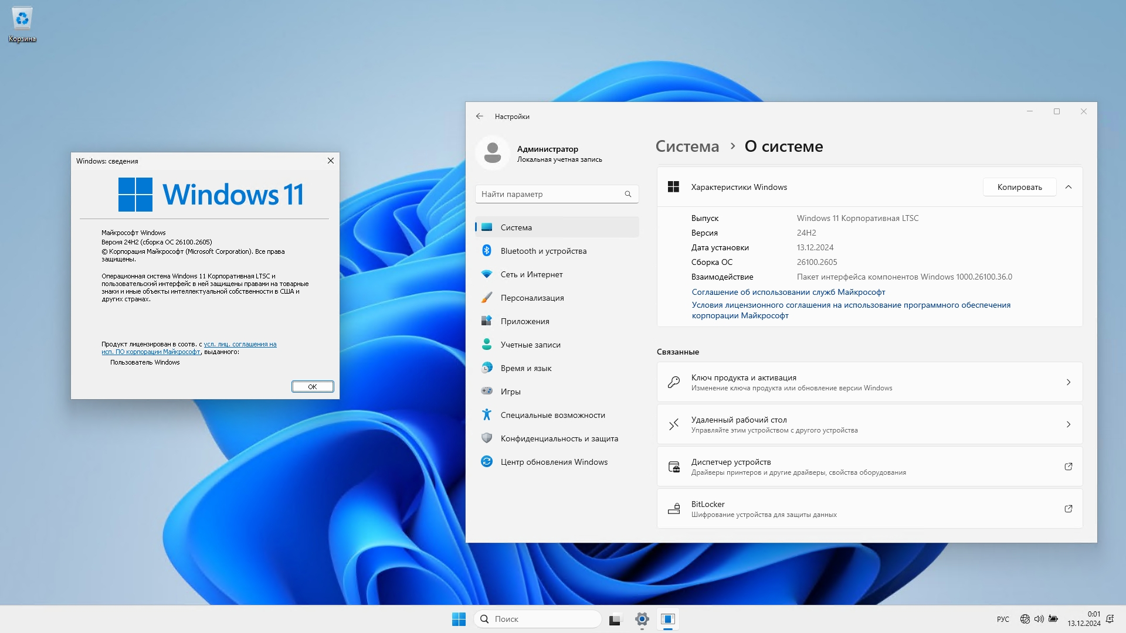Click the Диспетчер устройств card title
This screenshot has width=1126, height=633.
pyautogui.click(x=731, y=462)
